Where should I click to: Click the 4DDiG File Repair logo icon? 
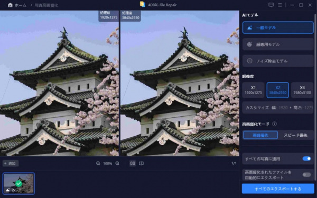143,4
